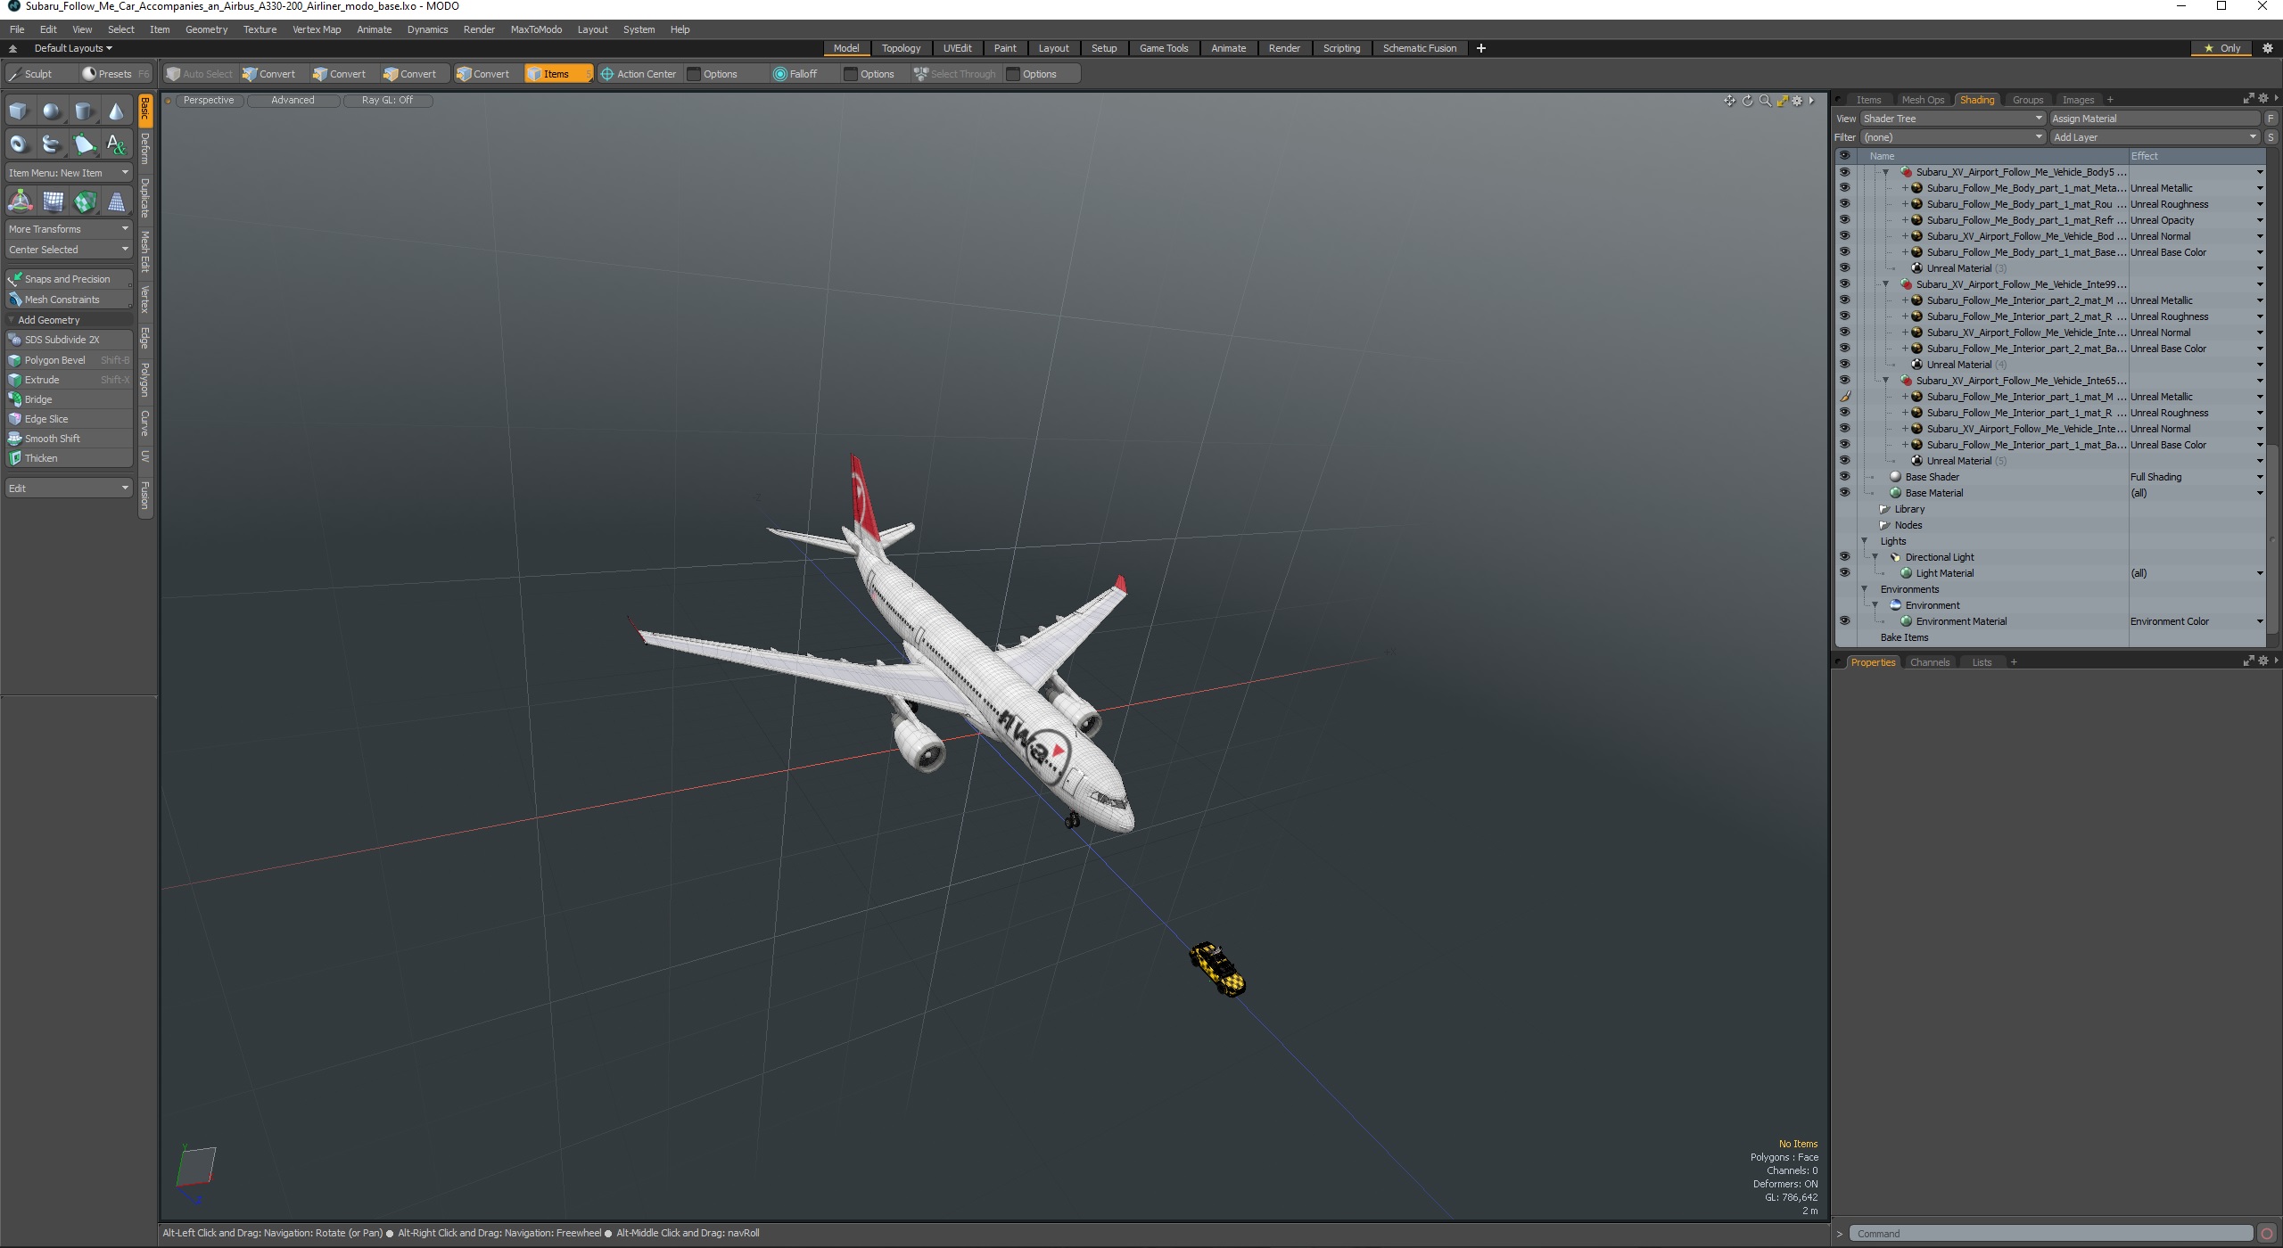Viewport: 2283px width, 1248px height.
Task: Click the Items selection mode button
Action: pyautogui.click(x=558, y=74)
